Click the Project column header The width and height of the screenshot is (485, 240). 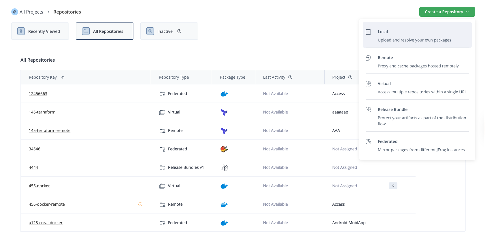coord(339,77)
